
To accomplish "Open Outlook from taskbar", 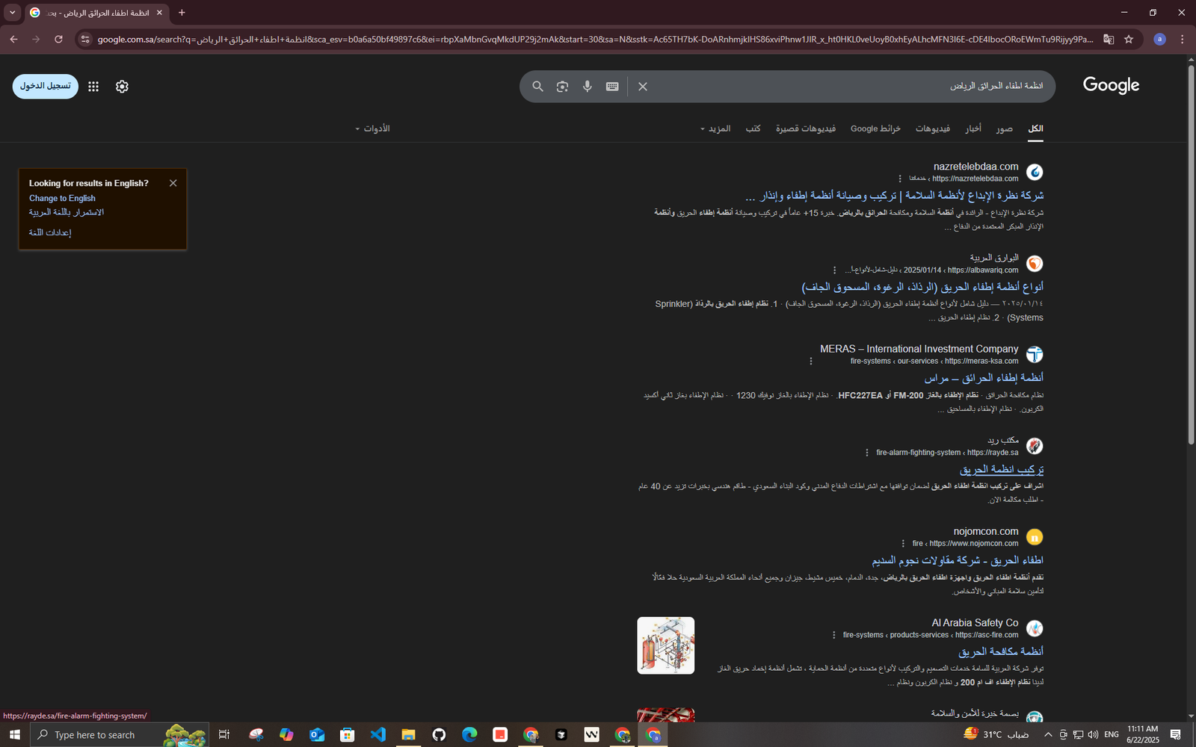I will [x=317, y=735].
